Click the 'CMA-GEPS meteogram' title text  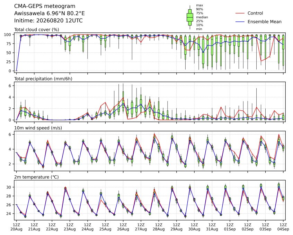(x=45, y=6)
